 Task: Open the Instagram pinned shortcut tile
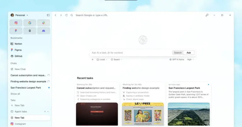[x=16, y=23]
